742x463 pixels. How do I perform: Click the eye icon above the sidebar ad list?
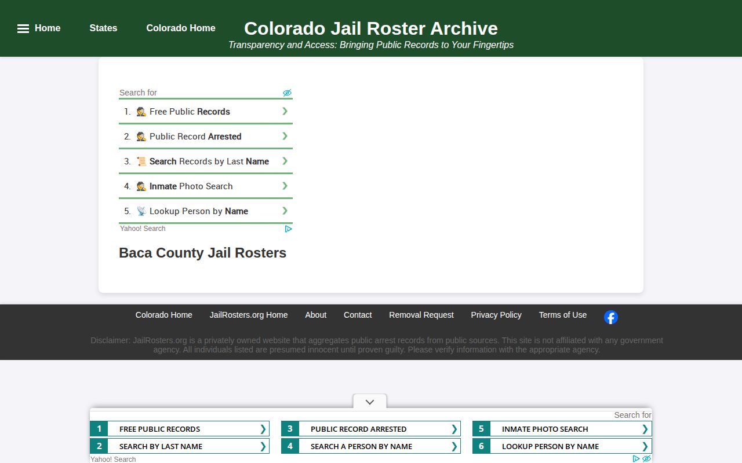click(x=287, y=93)
